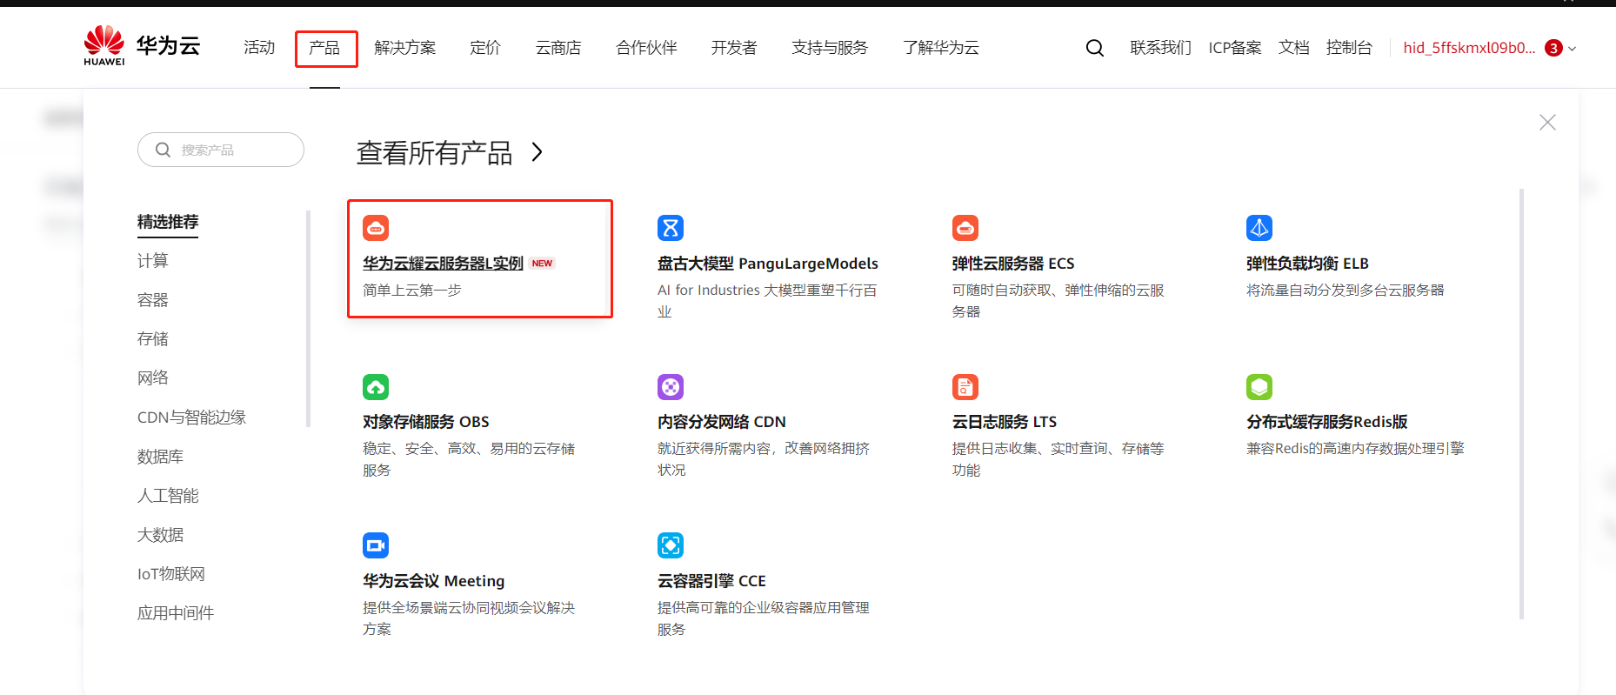Open 对象存储服务 OBS product link
Screen dimensions: 1616x695
(x=426, y=422)
